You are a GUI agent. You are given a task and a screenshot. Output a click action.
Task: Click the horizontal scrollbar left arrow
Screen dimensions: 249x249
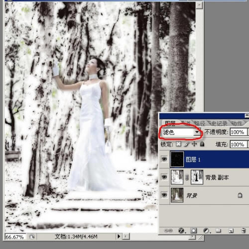point(126,237)
